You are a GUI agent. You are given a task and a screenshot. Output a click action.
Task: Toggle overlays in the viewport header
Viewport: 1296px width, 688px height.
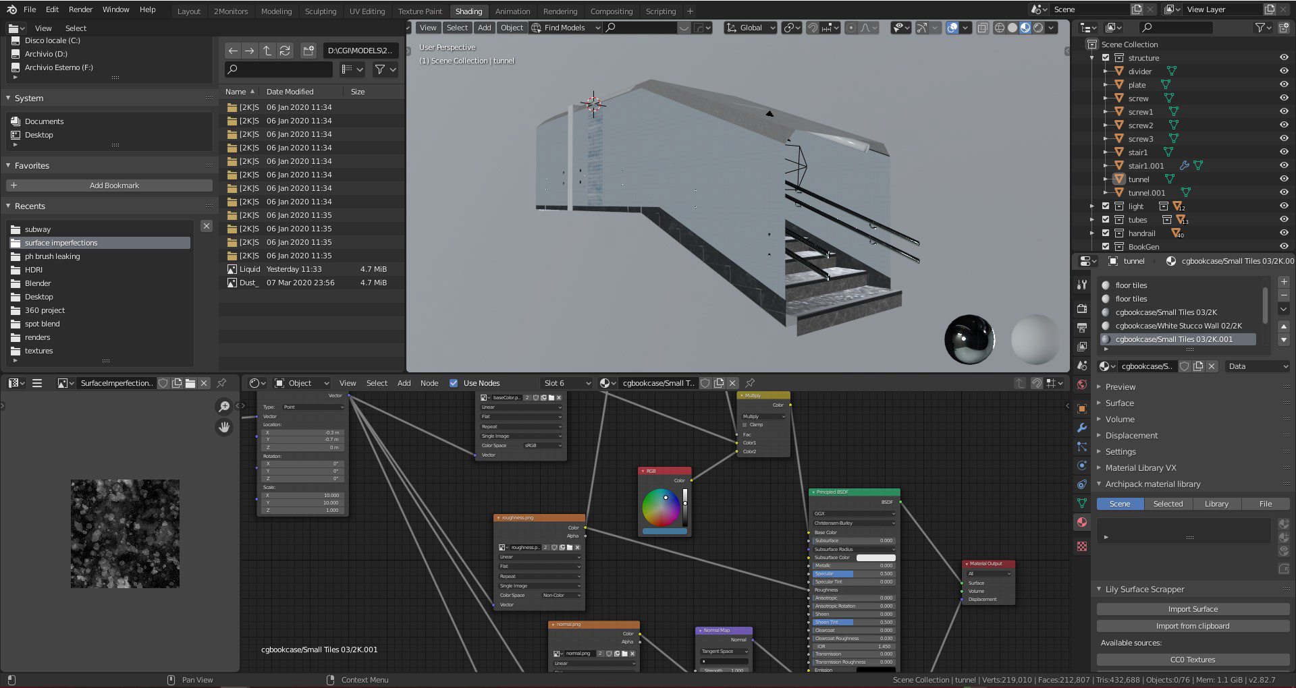pyautogui.click(x=952, y=28)
